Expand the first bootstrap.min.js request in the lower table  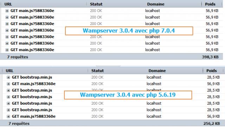click(8, 78)
